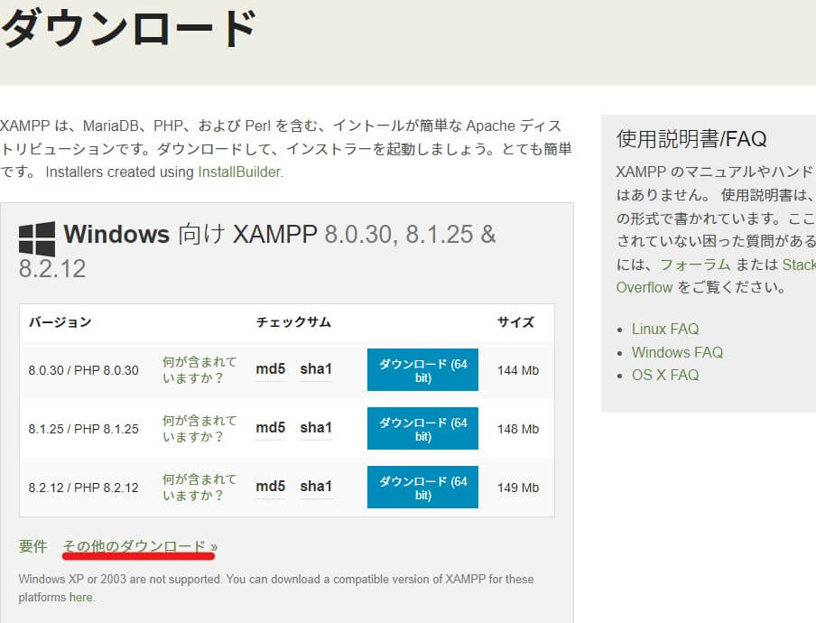This screenshot has height=623, width=816.
Task: Open 何が含まれていますか link for 8.1.25
Action: click(199, 428)
